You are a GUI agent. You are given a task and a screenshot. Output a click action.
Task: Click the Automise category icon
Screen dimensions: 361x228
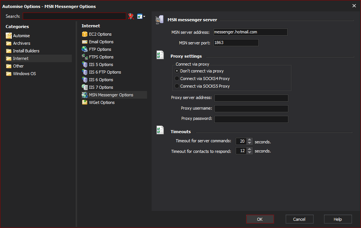point(9,36)
